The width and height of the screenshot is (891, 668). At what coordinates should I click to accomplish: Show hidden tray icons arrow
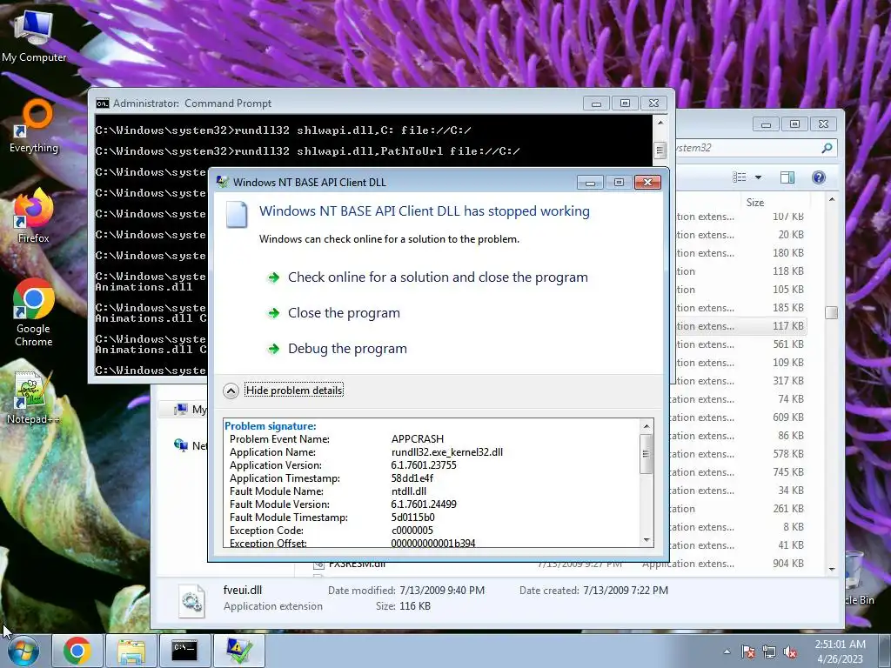point(727,651)
